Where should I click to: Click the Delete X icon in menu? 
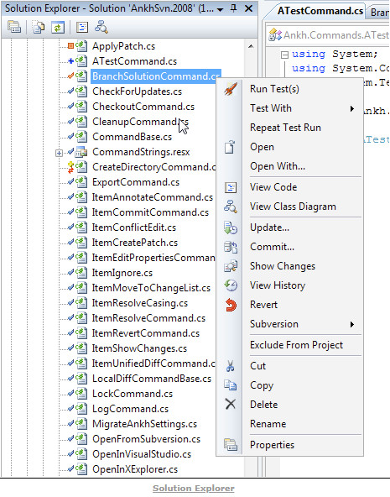click(230, 404)
